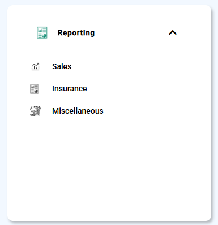Select the Insurance label text

[x=70, y=89]
